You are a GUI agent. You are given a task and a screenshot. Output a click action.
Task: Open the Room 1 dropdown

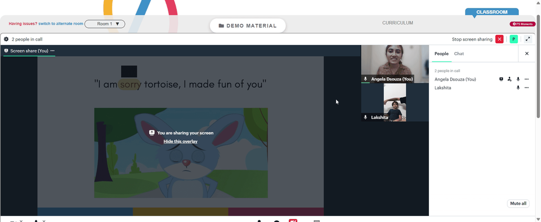click(105, 24)
